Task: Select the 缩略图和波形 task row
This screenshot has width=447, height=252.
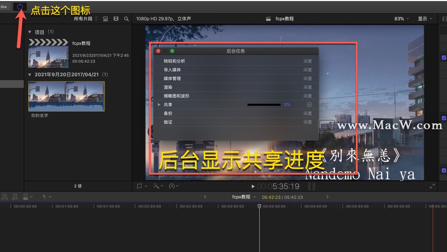Action: (236, 96)
